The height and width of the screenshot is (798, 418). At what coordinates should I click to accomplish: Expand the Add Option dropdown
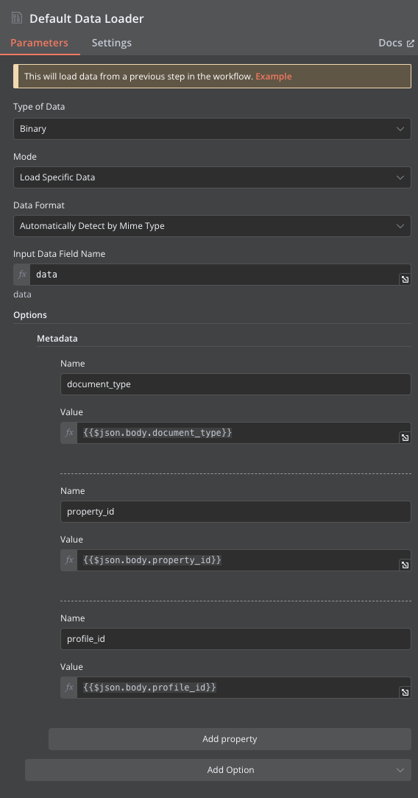(218, 770)
